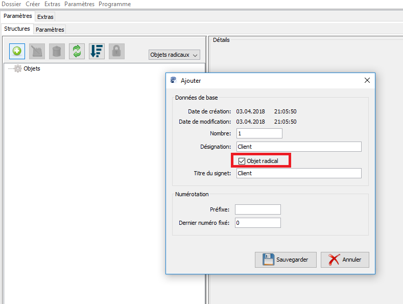Switch to the Extras tab
The width and height of the screenshot is (403, 304).
click(45, 17)
